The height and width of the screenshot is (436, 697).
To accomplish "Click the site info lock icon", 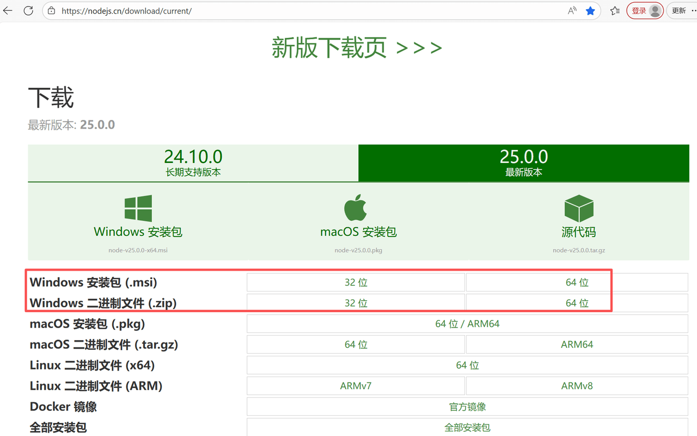I will (52, 11).
